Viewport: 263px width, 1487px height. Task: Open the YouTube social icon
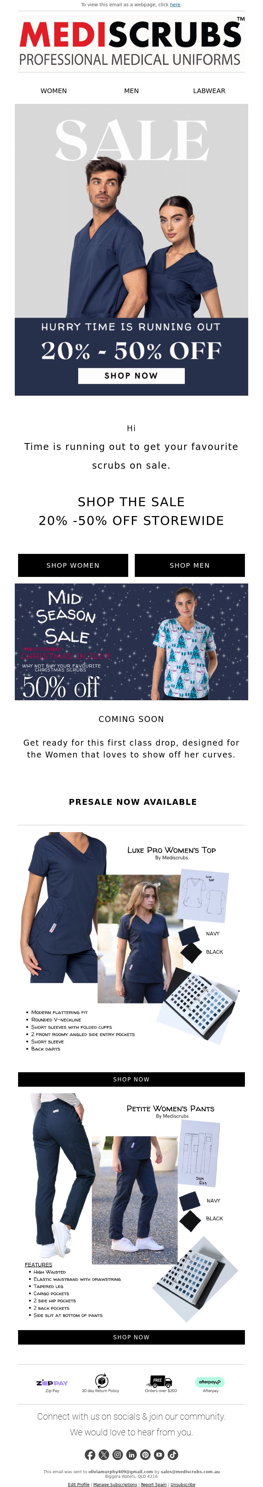[159, 1455]
